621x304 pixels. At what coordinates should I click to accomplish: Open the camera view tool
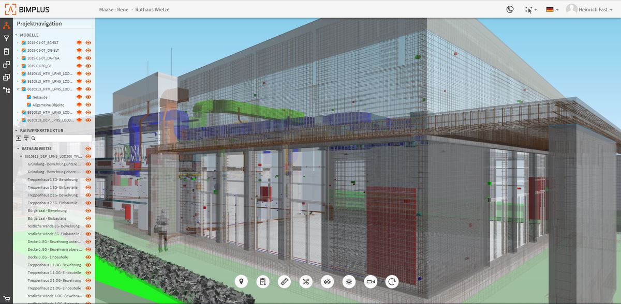pyautogui.click(x=371, y=282)
